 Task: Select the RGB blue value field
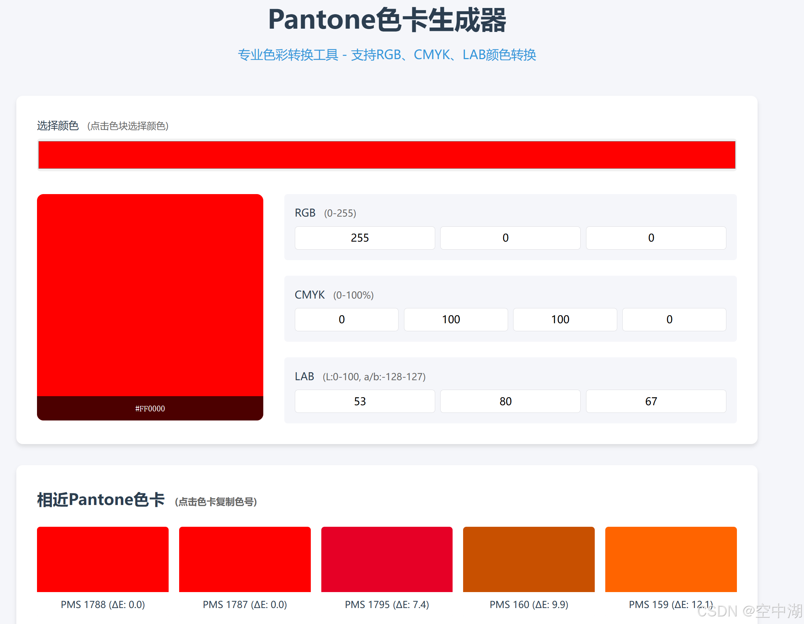click(656, 238)
